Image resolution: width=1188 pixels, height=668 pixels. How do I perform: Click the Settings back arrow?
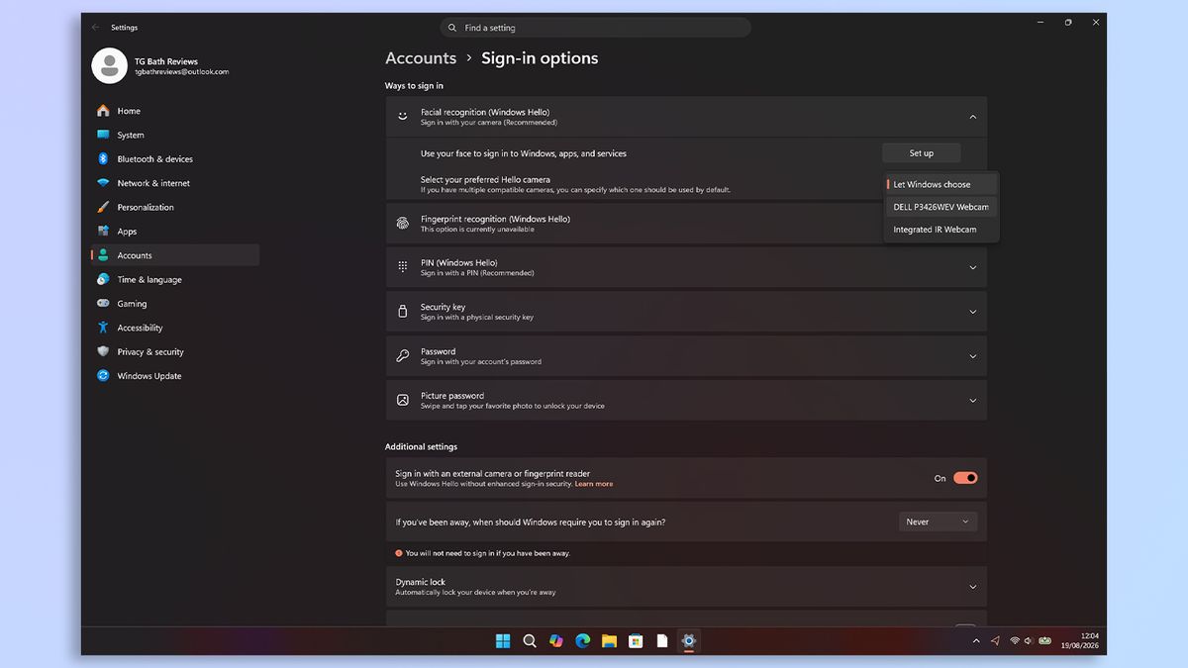[96, 28]
